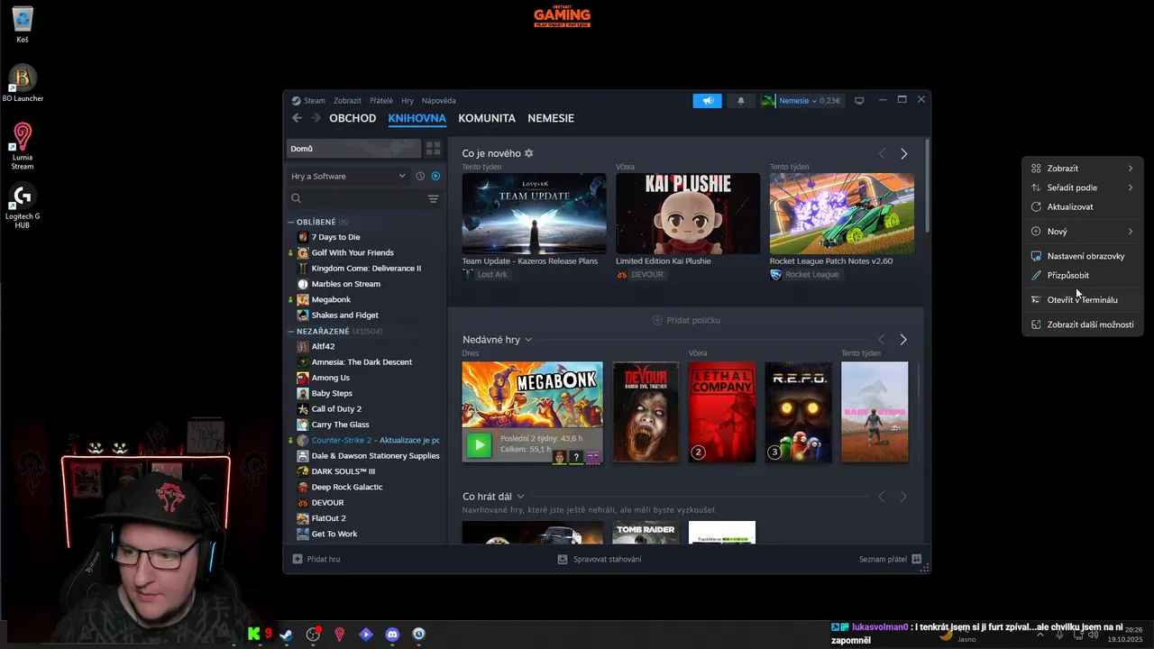This screenshot has height=649, width=1154.
Task: Open R.E.P.O. game cover
Action: point(799,412)
